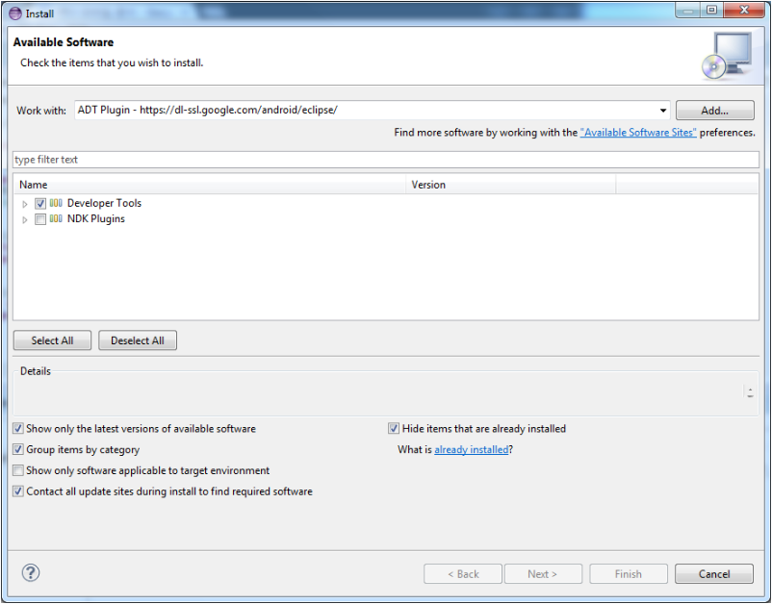The width and height of the screenshot is (772, 604).
Task: Click the help question mark icon
Action: 31,573
